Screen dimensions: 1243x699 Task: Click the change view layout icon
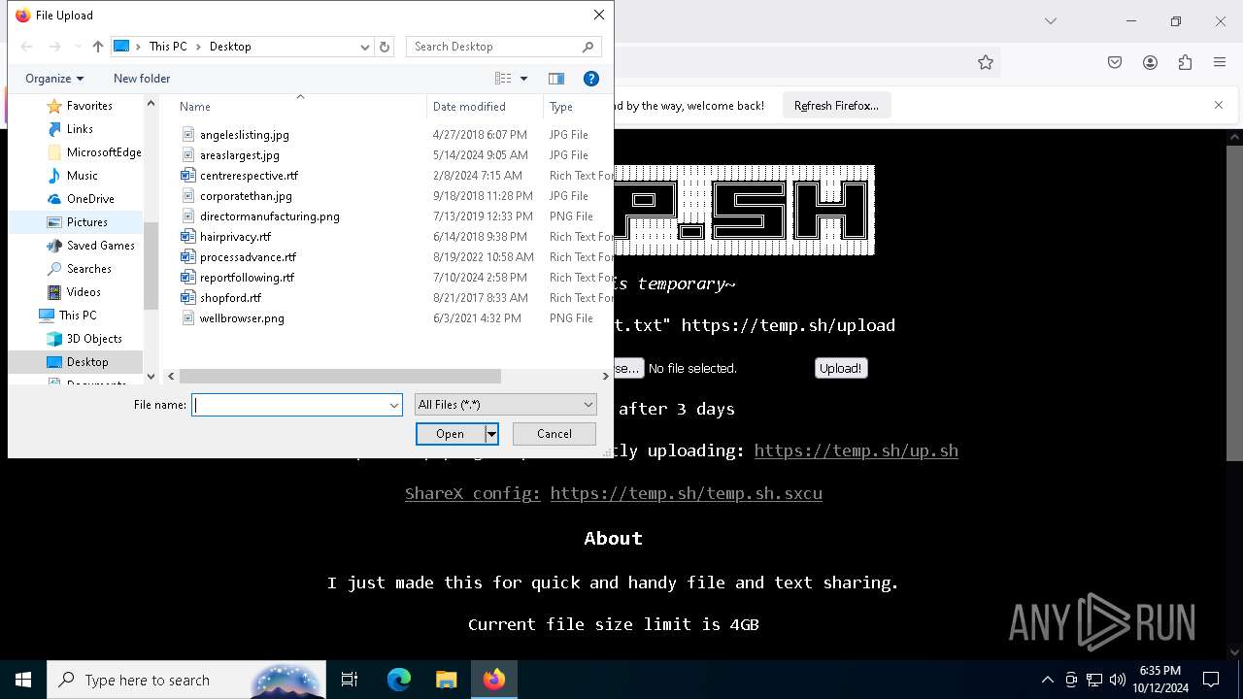(503, 79)
